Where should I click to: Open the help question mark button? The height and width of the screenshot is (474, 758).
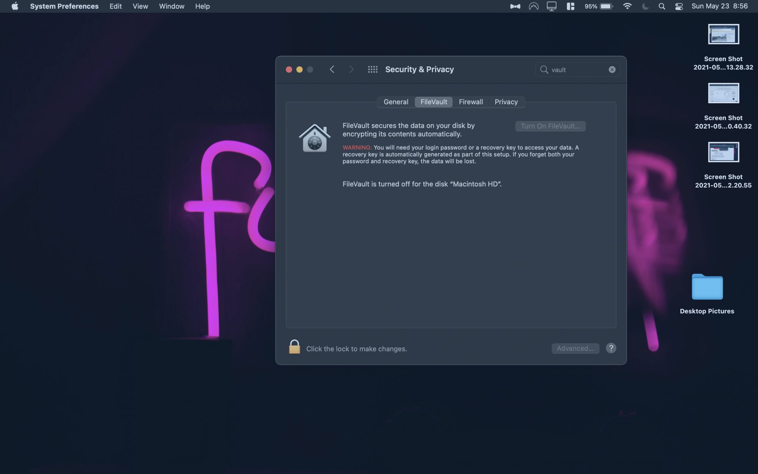click(x=611, y=348)
